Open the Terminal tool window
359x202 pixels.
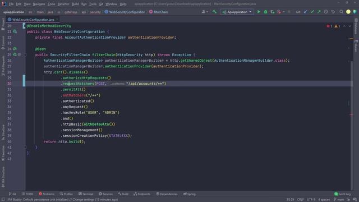tap(86, 194)
